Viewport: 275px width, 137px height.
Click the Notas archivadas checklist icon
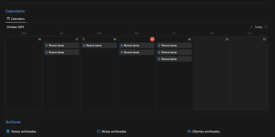(99, 131)
